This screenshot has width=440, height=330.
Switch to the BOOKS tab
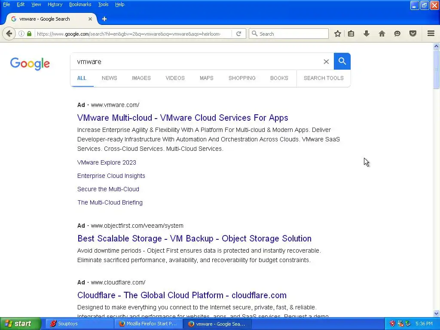click(279, 78)
